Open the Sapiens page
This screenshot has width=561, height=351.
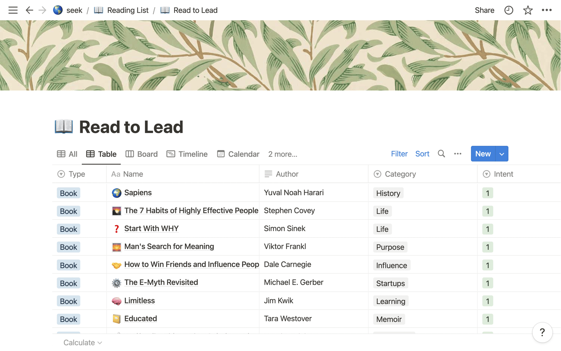point(138,193)
